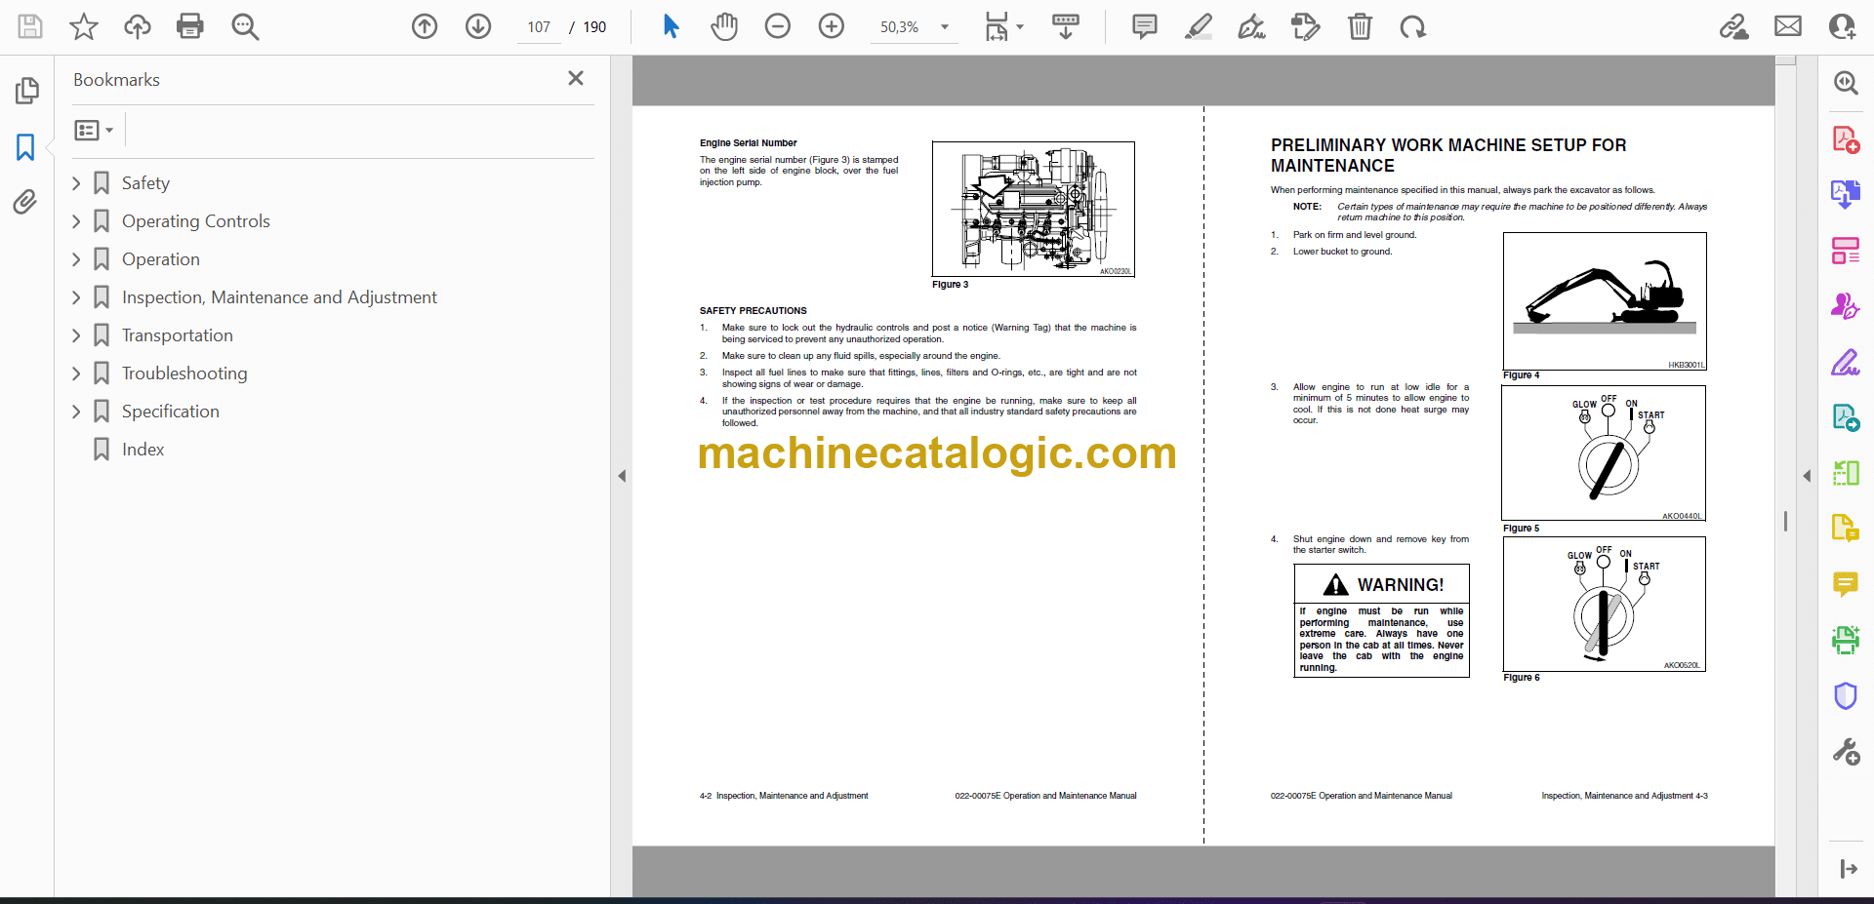Viewport: 1874px width, 904px height.
Task: Click the Print file icon
Action: (x=189, y=26)
